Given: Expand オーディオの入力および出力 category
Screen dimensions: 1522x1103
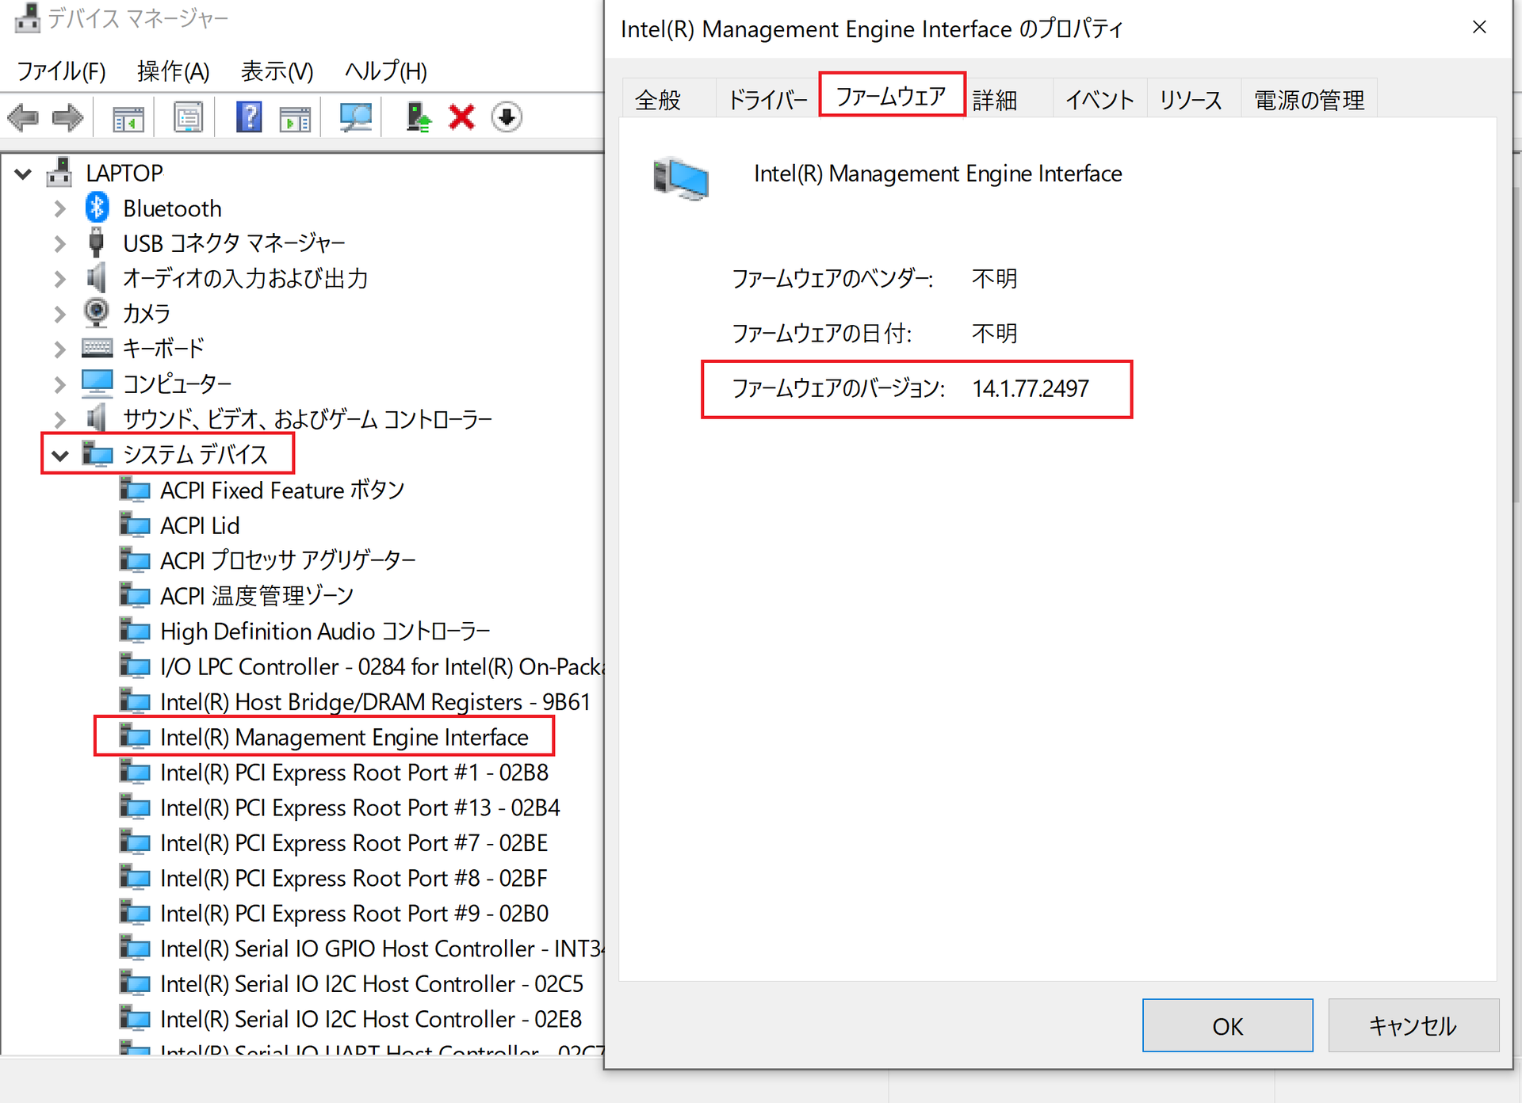Looking at the screenshot, I should tap(60, 278).
